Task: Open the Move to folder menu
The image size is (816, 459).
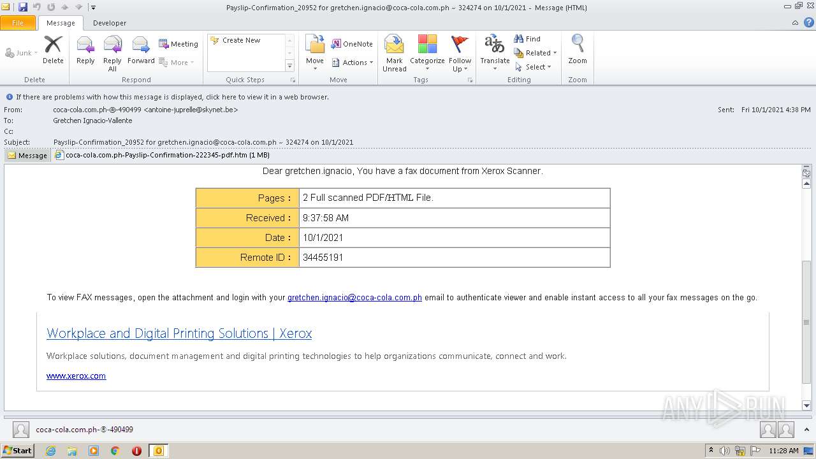Action: click(315, 53)
